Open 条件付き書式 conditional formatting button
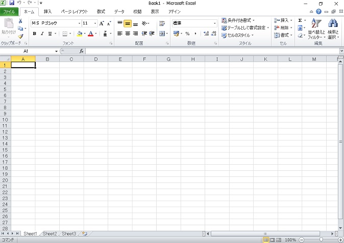 238,20
